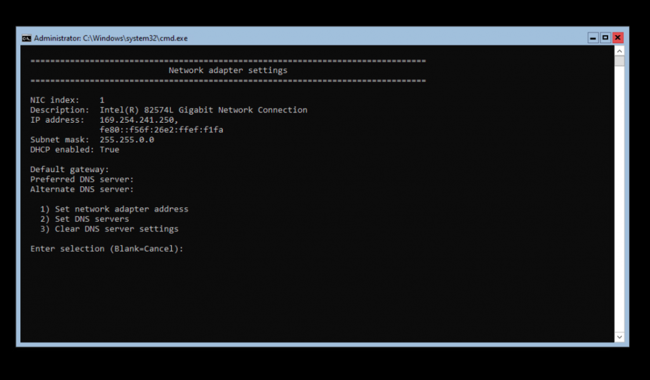Click option '2) Set DNS servers'
Viewport: 650px width, 380px height.
[84, 219]
